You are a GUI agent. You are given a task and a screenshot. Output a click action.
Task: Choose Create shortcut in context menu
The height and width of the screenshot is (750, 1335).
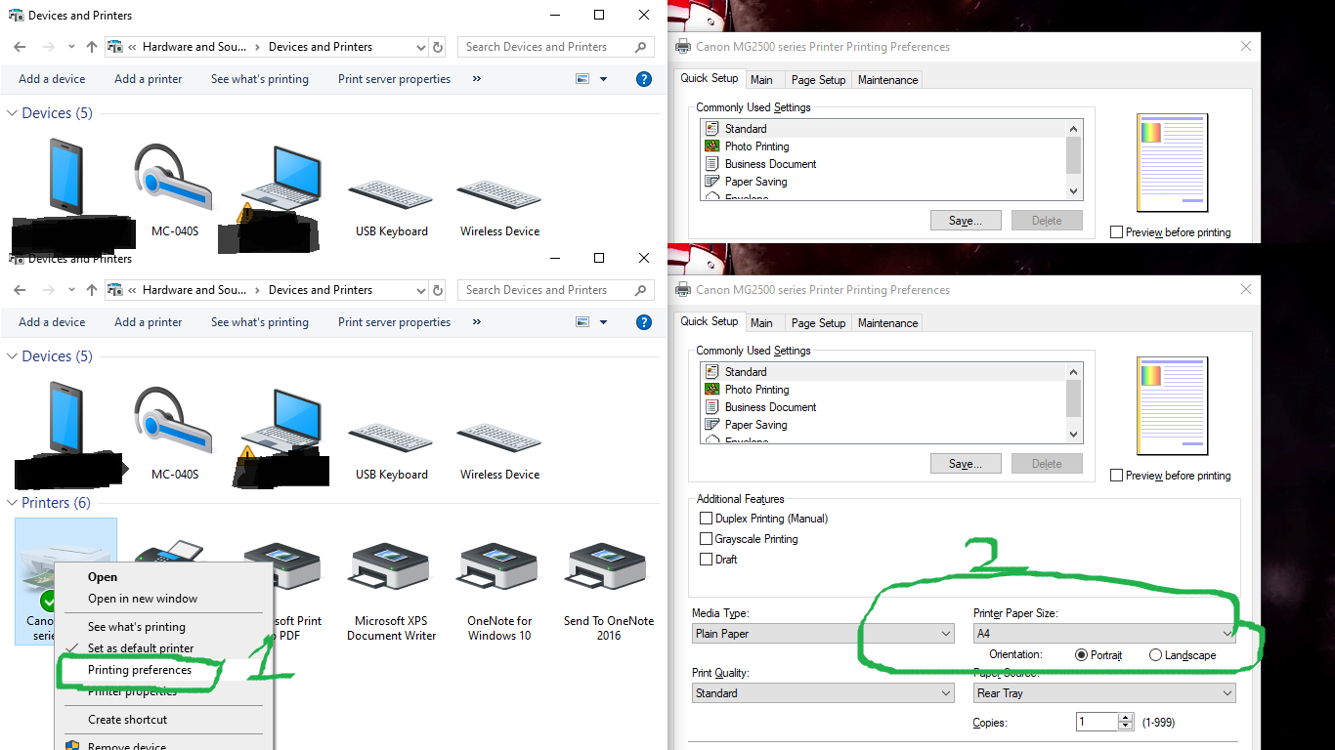click(x=128, y=720)
